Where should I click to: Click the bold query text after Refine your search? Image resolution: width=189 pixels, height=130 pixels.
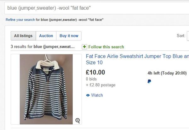[72, 20]
